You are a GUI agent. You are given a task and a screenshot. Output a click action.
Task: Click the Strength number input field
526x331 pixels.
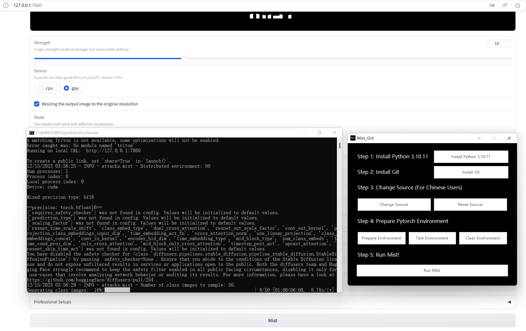pos(499,43)
